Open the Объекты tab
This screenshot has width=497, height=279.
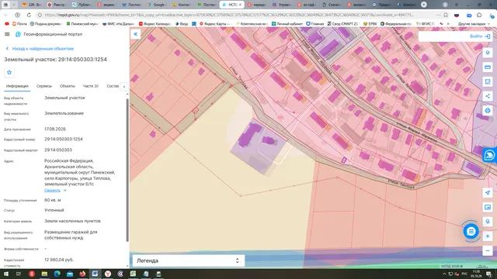point(68,86)
